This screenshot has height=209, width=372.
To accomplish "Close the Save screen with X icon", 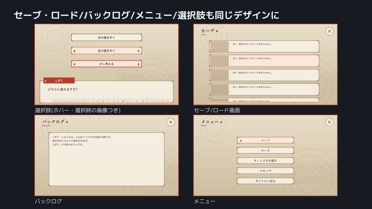I will 329,31.
